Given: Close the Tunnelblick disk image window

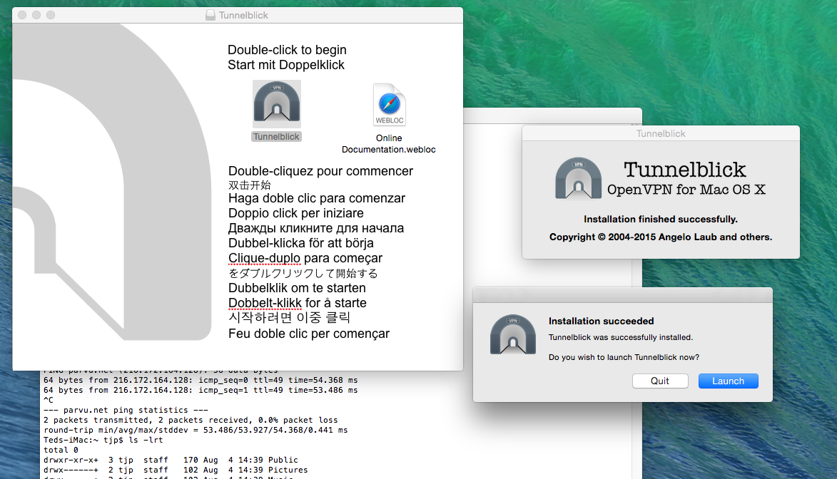Looking at the screenshot, I should [x=22, y=15].
